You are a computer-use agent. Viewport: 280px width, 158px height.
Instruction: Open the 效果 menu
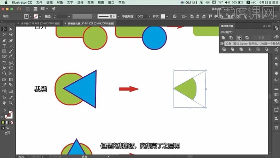pyautogui.click(x=91, y=2)
